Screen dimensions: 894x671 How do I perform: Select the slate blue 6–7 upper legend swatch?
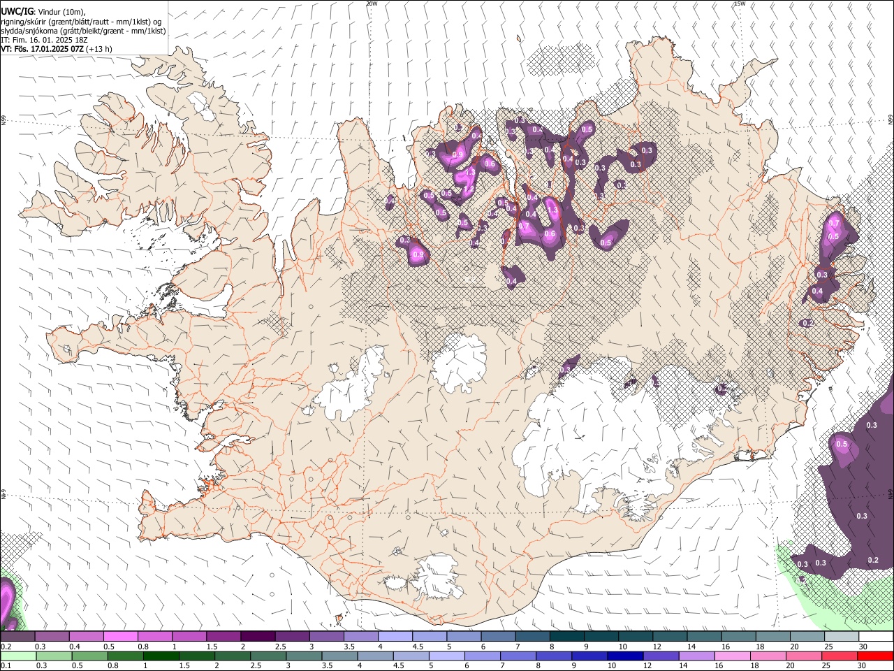click(497, 637)
